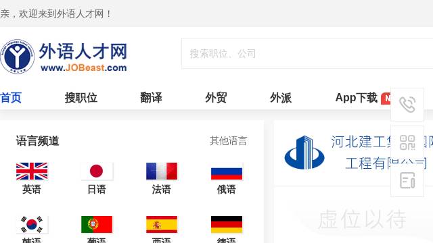
Task: Select the South Korea flag icon
Action: click(x=32, y=224)
